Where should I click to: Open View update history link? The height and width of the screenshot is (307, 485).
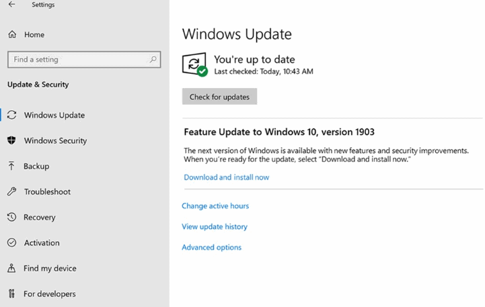pos(215,226)
